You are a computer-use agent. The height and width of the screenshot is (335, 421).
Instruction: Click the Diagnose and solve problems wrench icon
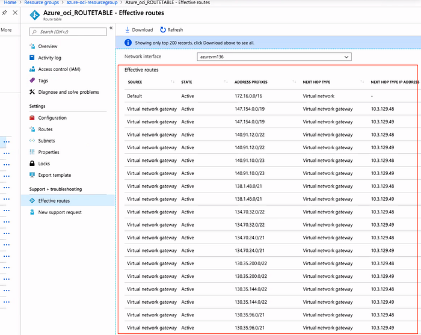[x=32, y=92]
